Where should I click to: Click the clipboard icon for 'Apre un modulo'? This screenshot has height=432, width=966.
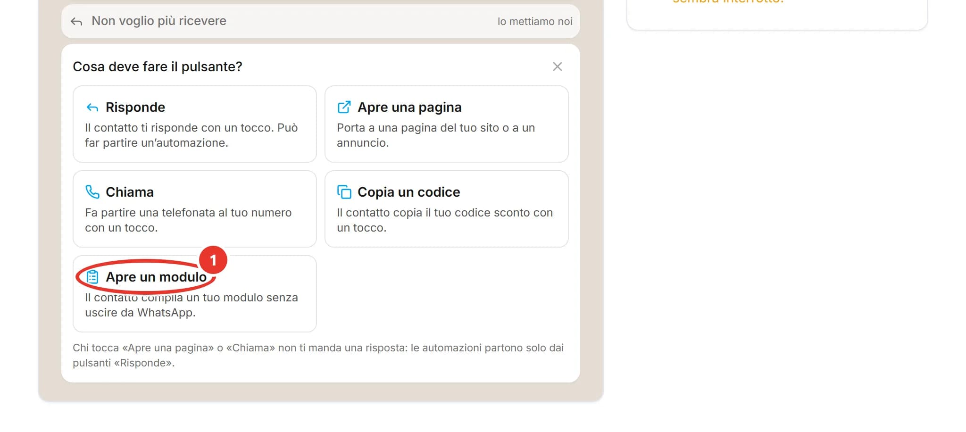tap(92, 277)
